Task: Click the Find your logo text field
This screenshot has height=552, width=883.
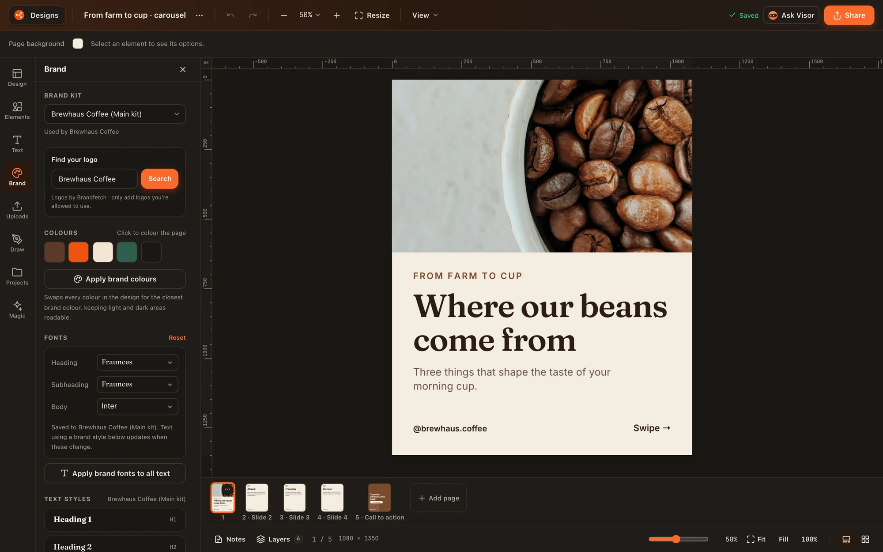Action: (x=94, y=178)
